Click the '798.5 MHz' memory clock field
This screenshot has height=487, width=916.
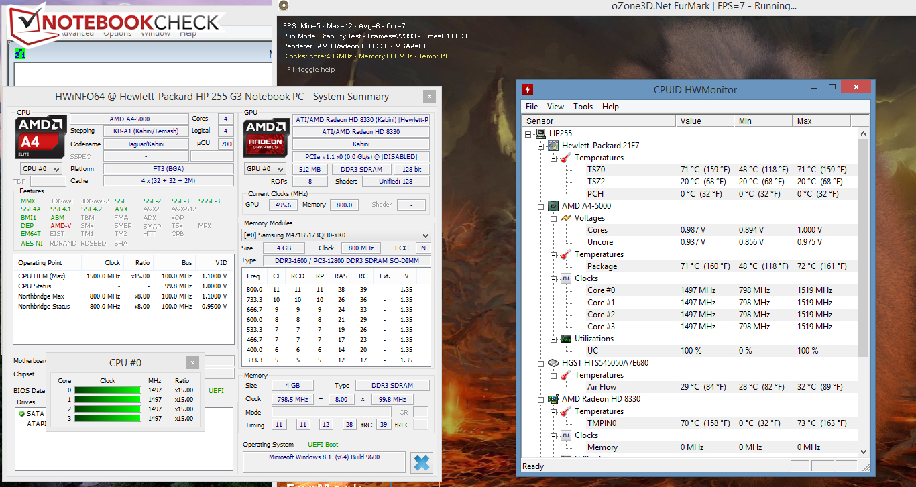pos(291,398)
